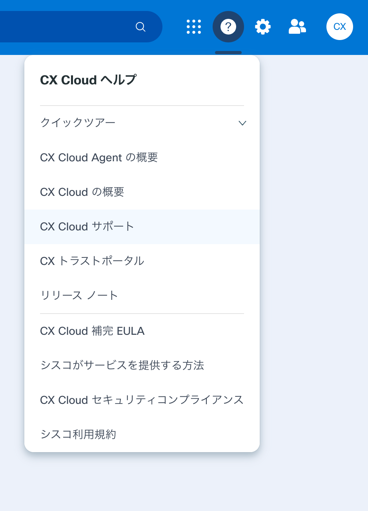This screenshot has width=368, height=511.
Task: Select the magnifying glass in the search bar
Action: coord(140,27)
